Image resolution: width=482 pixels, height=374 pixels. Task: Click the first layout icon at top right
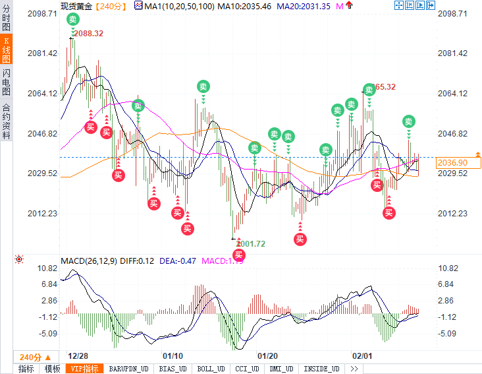[399, 6]
